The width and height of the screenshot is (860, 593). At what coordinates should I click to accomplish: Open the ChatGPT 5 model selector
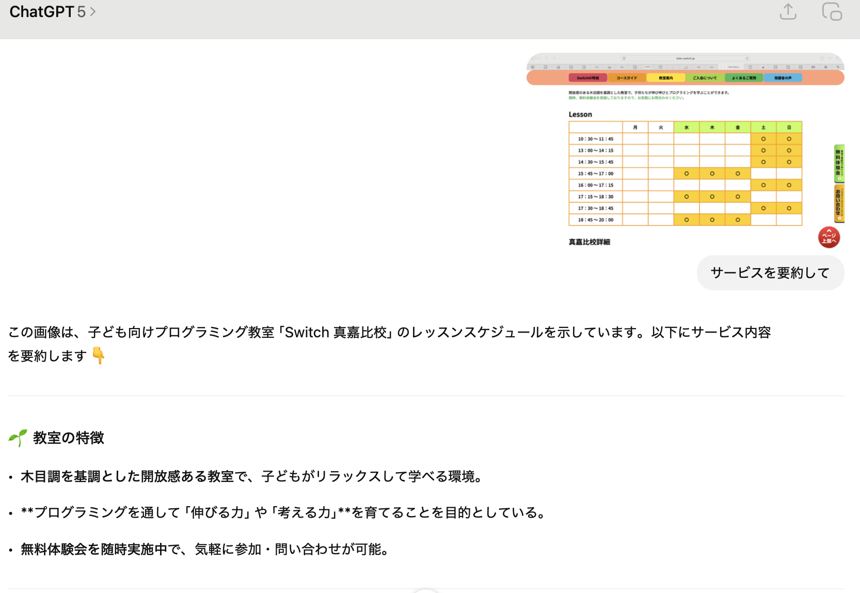pyautogui.click(x=47, y=11)
